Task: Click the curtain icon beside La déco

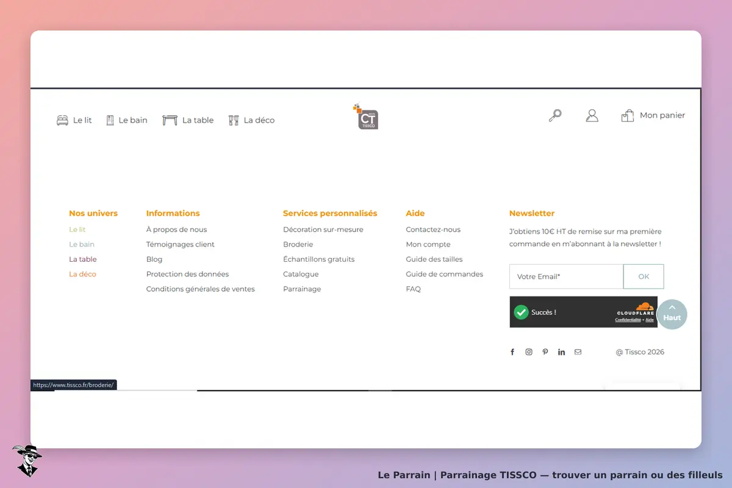Action: pyautogui.click(x=234, y=120)
